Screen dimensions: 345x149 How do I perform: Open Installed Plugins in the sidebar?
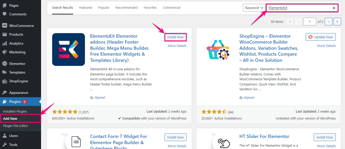click(x=15, y=112)
